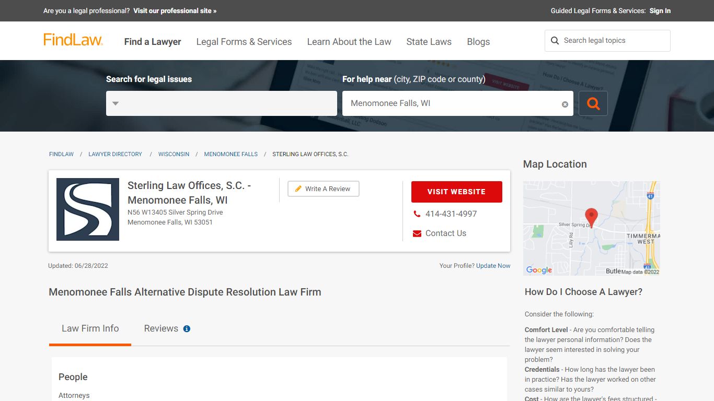This screenshot has width=714, height=401.
Task: Click the Menomonee Falls, WI location field
Action: [458, 103]
